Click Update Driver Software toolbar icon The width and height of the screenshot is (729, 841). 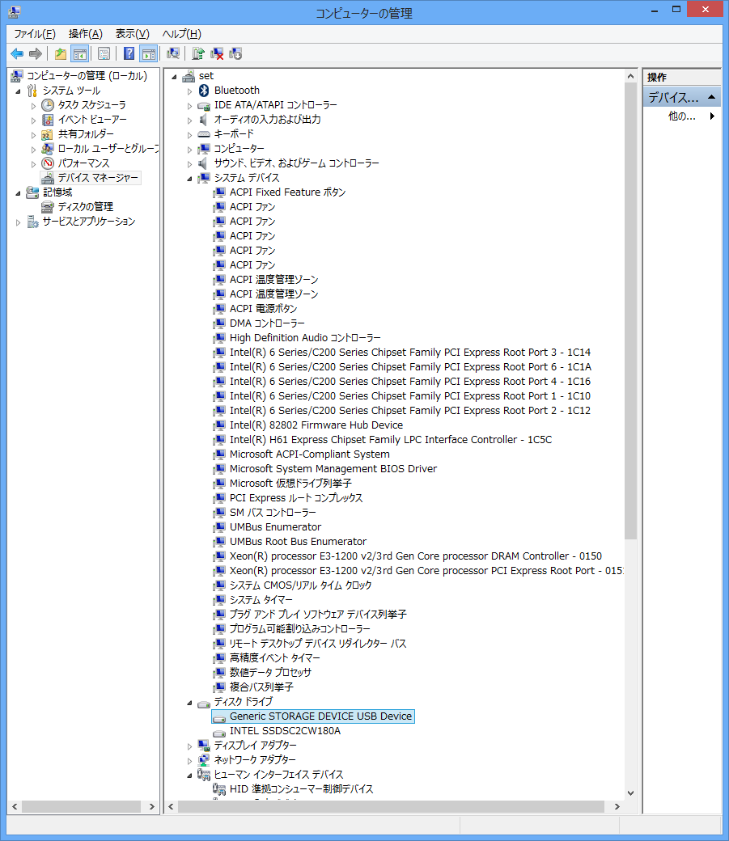198,53
